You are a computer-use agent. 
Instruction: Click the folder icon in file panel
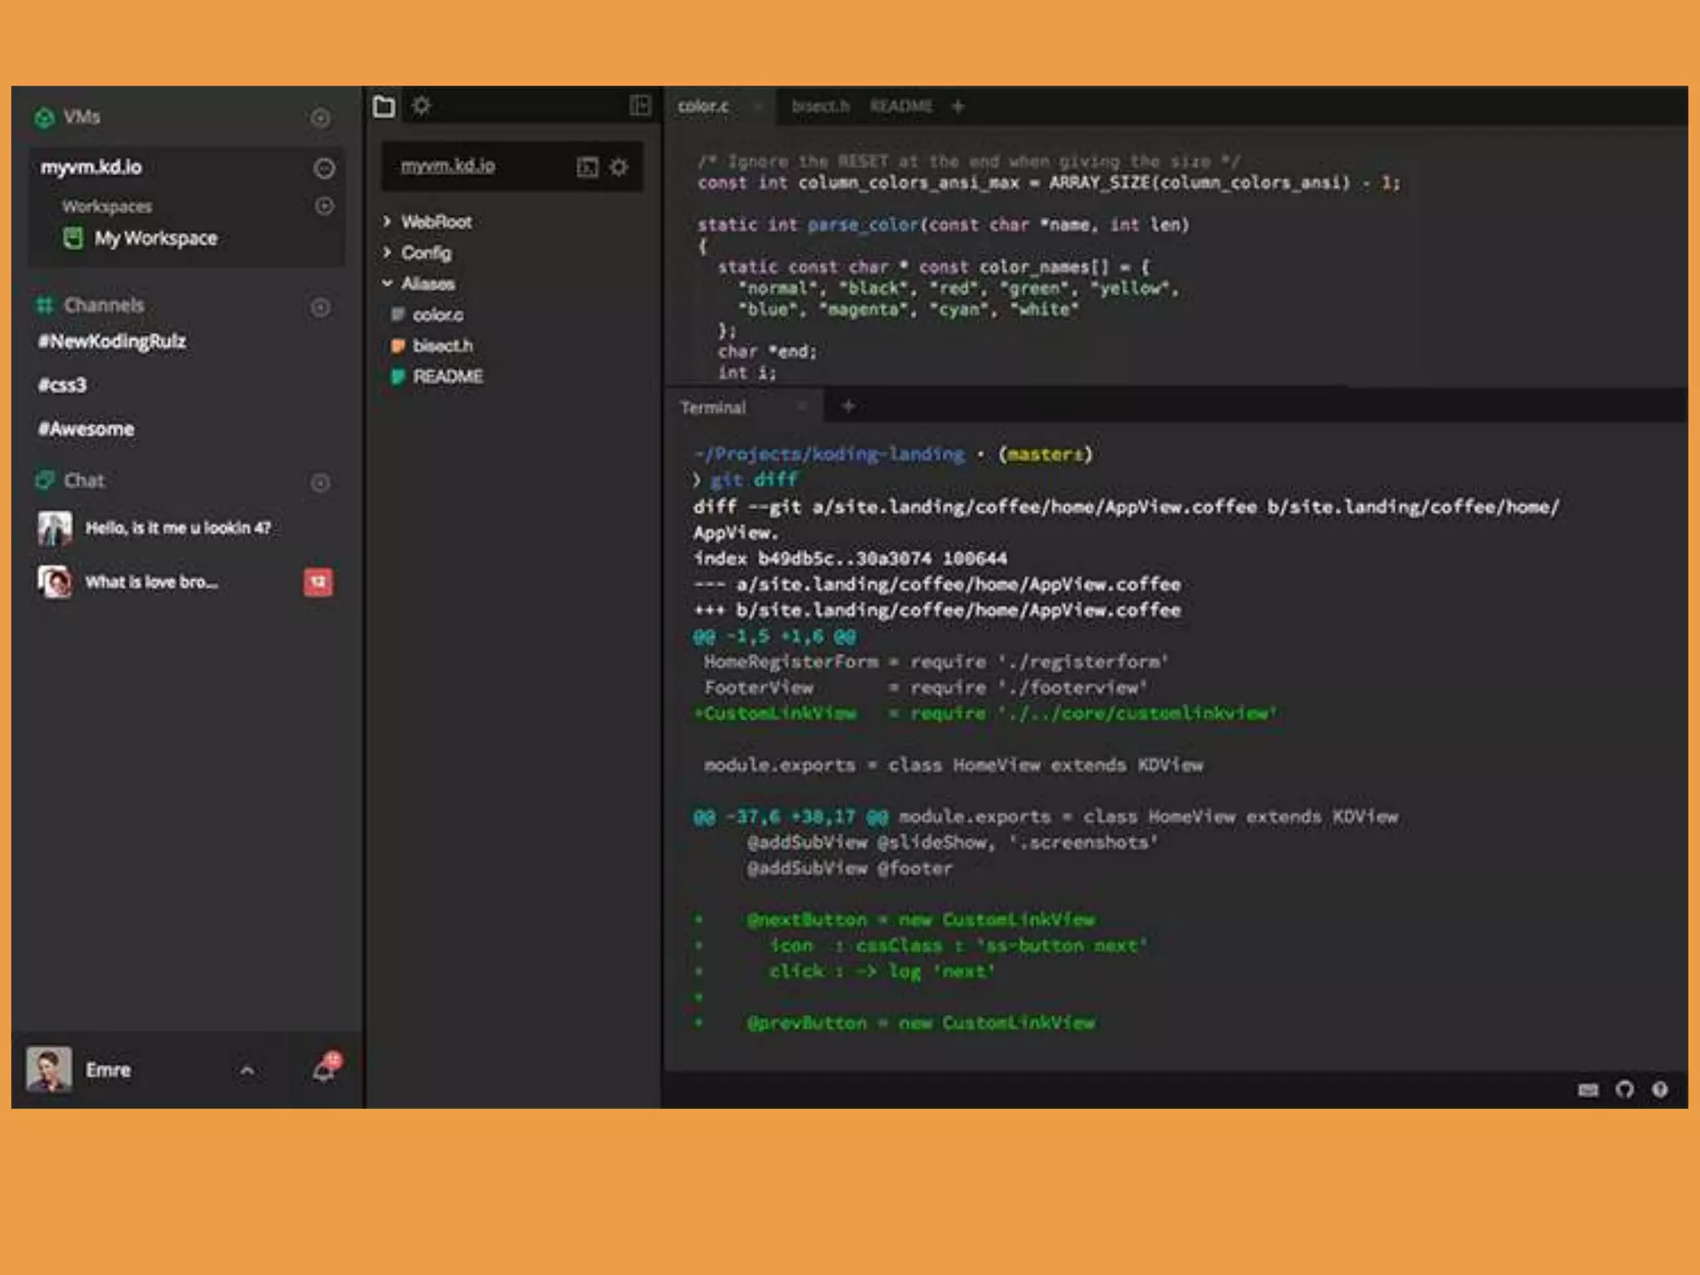383,106
